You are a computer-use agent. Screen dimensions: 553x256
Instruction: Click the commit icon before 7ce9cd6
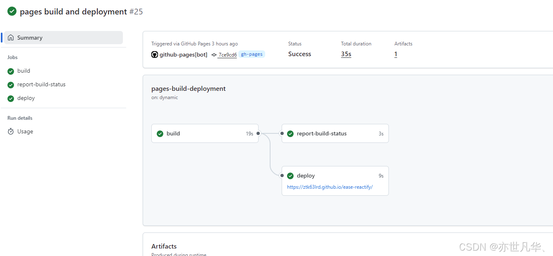click(214, 55)
